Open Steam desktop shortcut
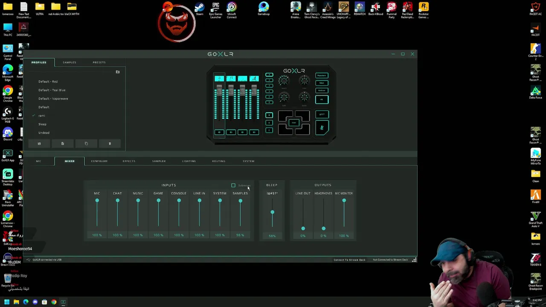The height and width of the screenshot is (307, 546). [199, 9]
